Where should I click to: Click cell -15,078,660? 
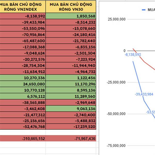point(71,28)
